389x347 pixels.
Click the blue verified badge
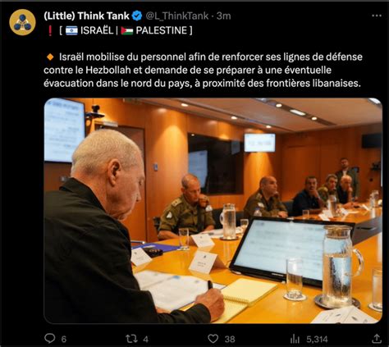[137, 16]
